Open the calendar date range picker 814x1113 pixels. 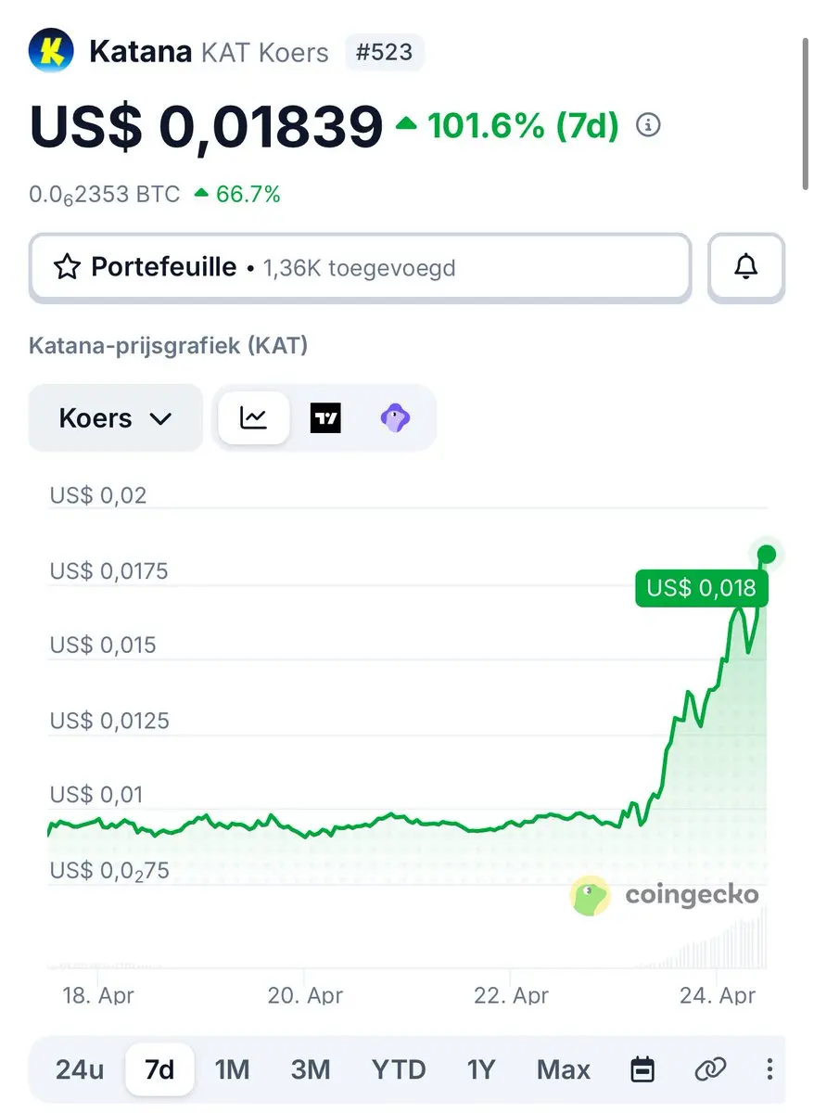pos(642,1069)
